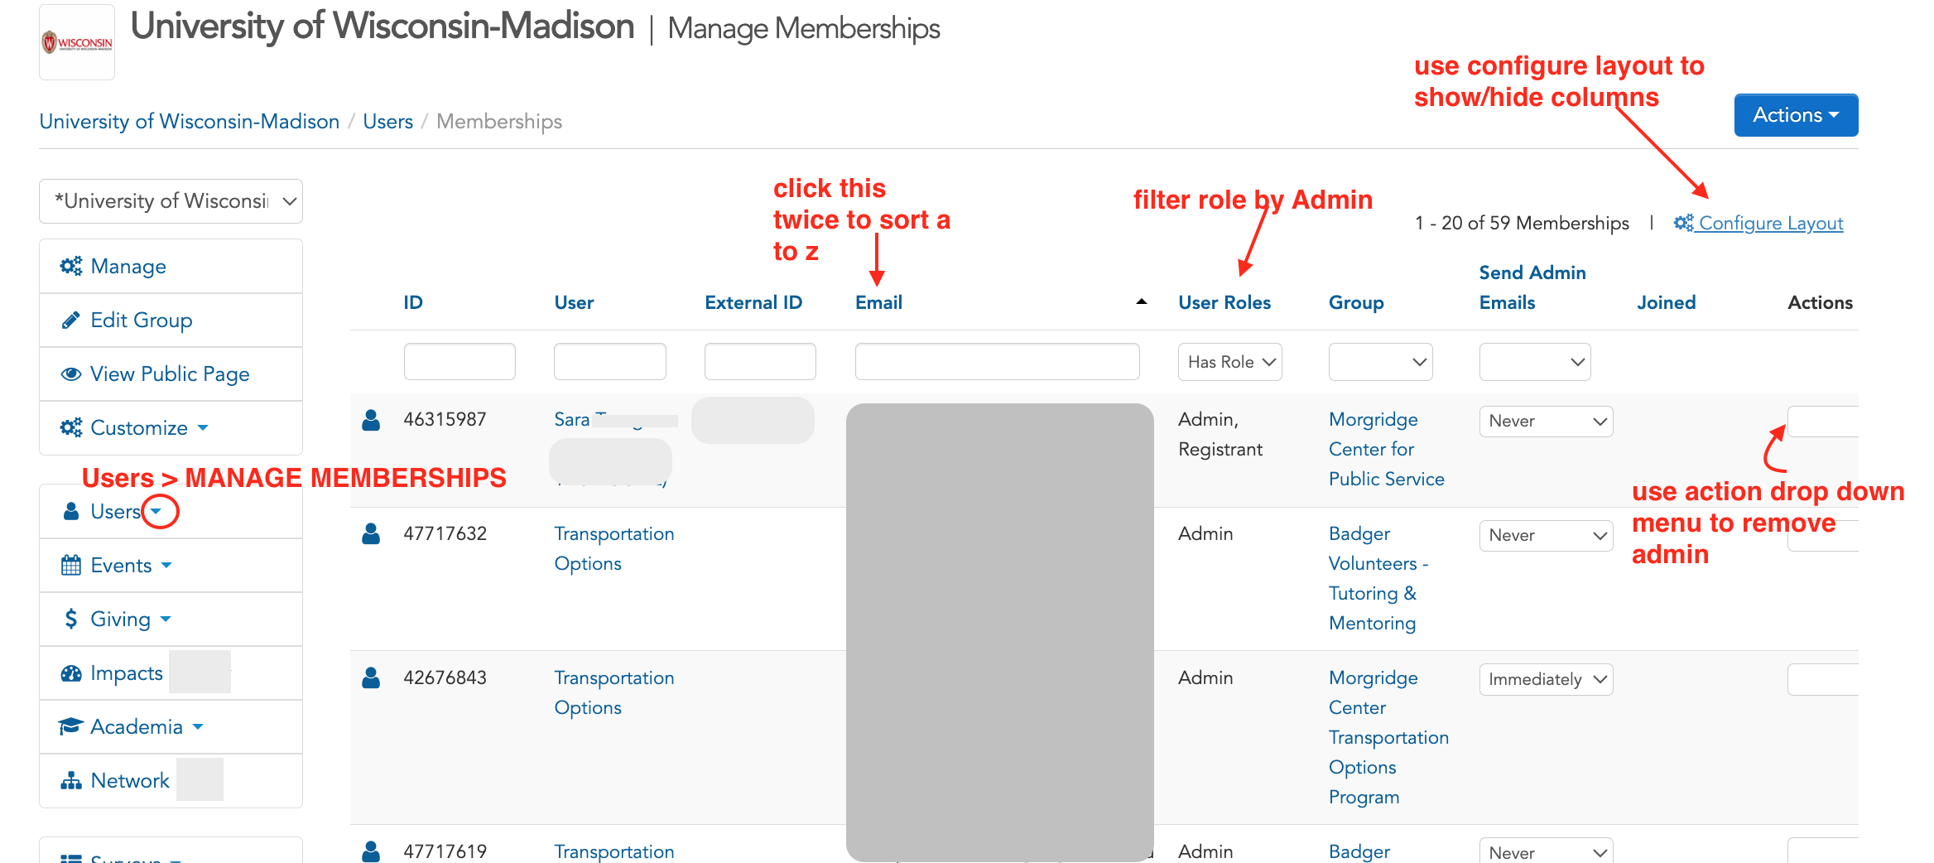Open the Impacts menu item
The width and height of the screenshot is (1934, 863).
click(x=171, y=673)
